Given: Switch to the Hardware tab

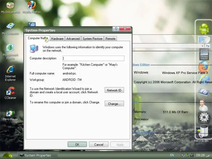Looking at the screenshot, I should pyautogui.click(x=57, y=39).
